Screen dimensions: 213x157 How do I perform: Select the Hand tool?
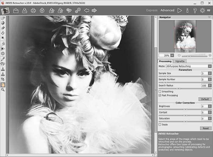3,85
